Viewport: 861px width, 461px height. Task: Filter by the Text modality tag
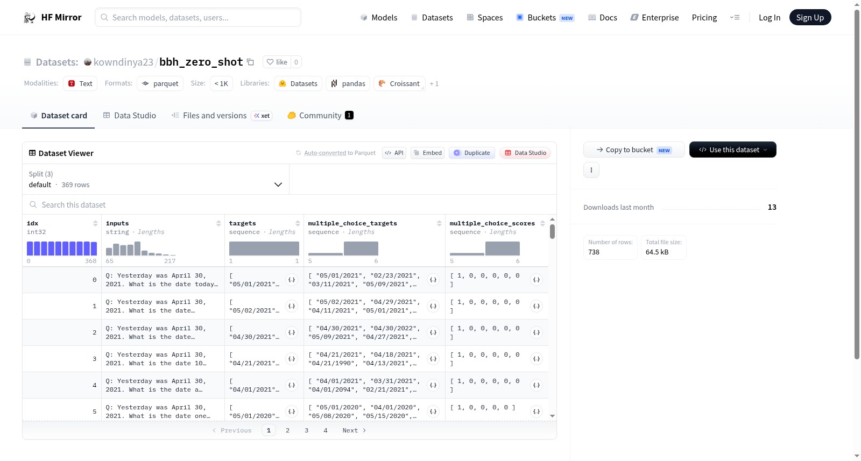[x=80, y=84]
